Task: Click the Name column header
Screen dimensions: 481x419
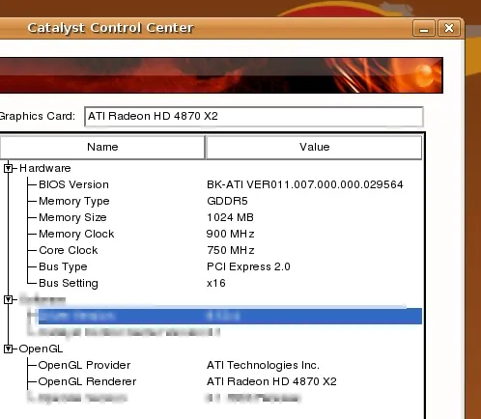Action: 102,147
